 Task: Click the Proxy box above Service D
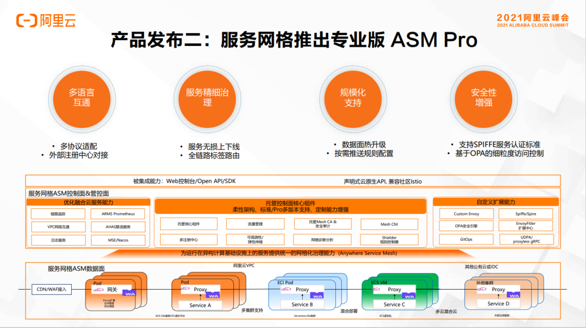[498, 289]
